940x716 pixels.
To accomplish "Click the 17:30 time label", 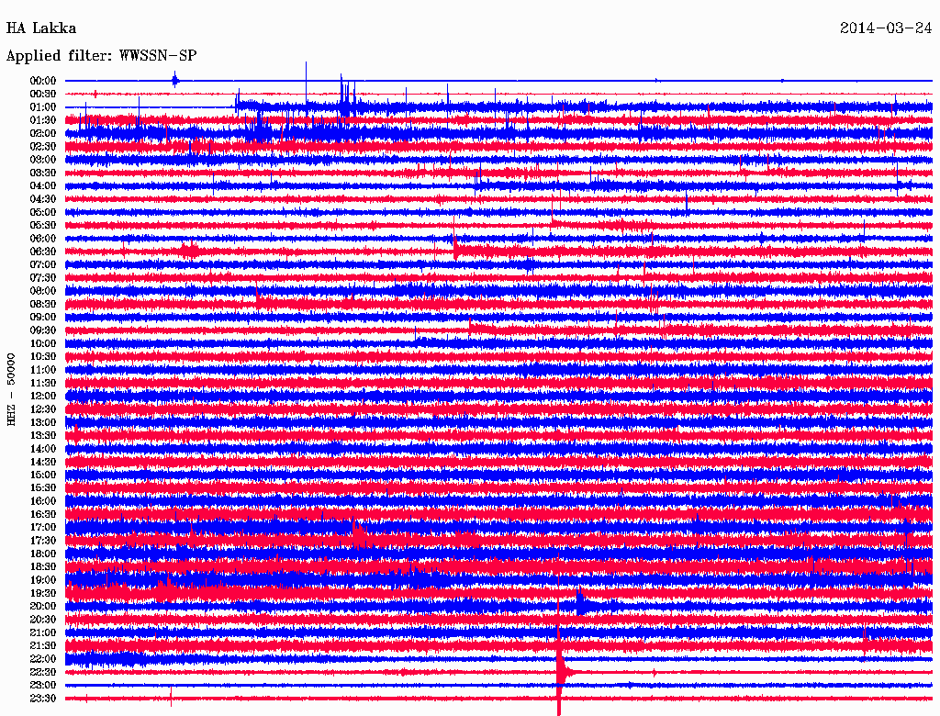I will (43, 541).
